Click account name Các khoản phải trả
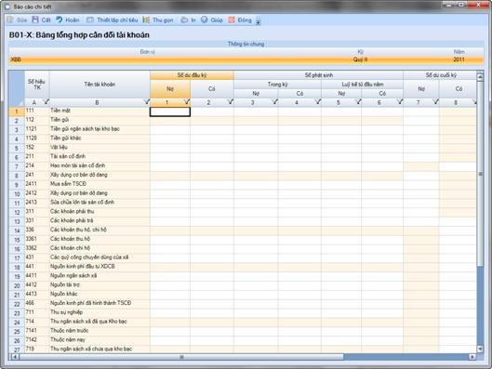The image size is (492, 369). pyautogui.click(x=72, y=220)
